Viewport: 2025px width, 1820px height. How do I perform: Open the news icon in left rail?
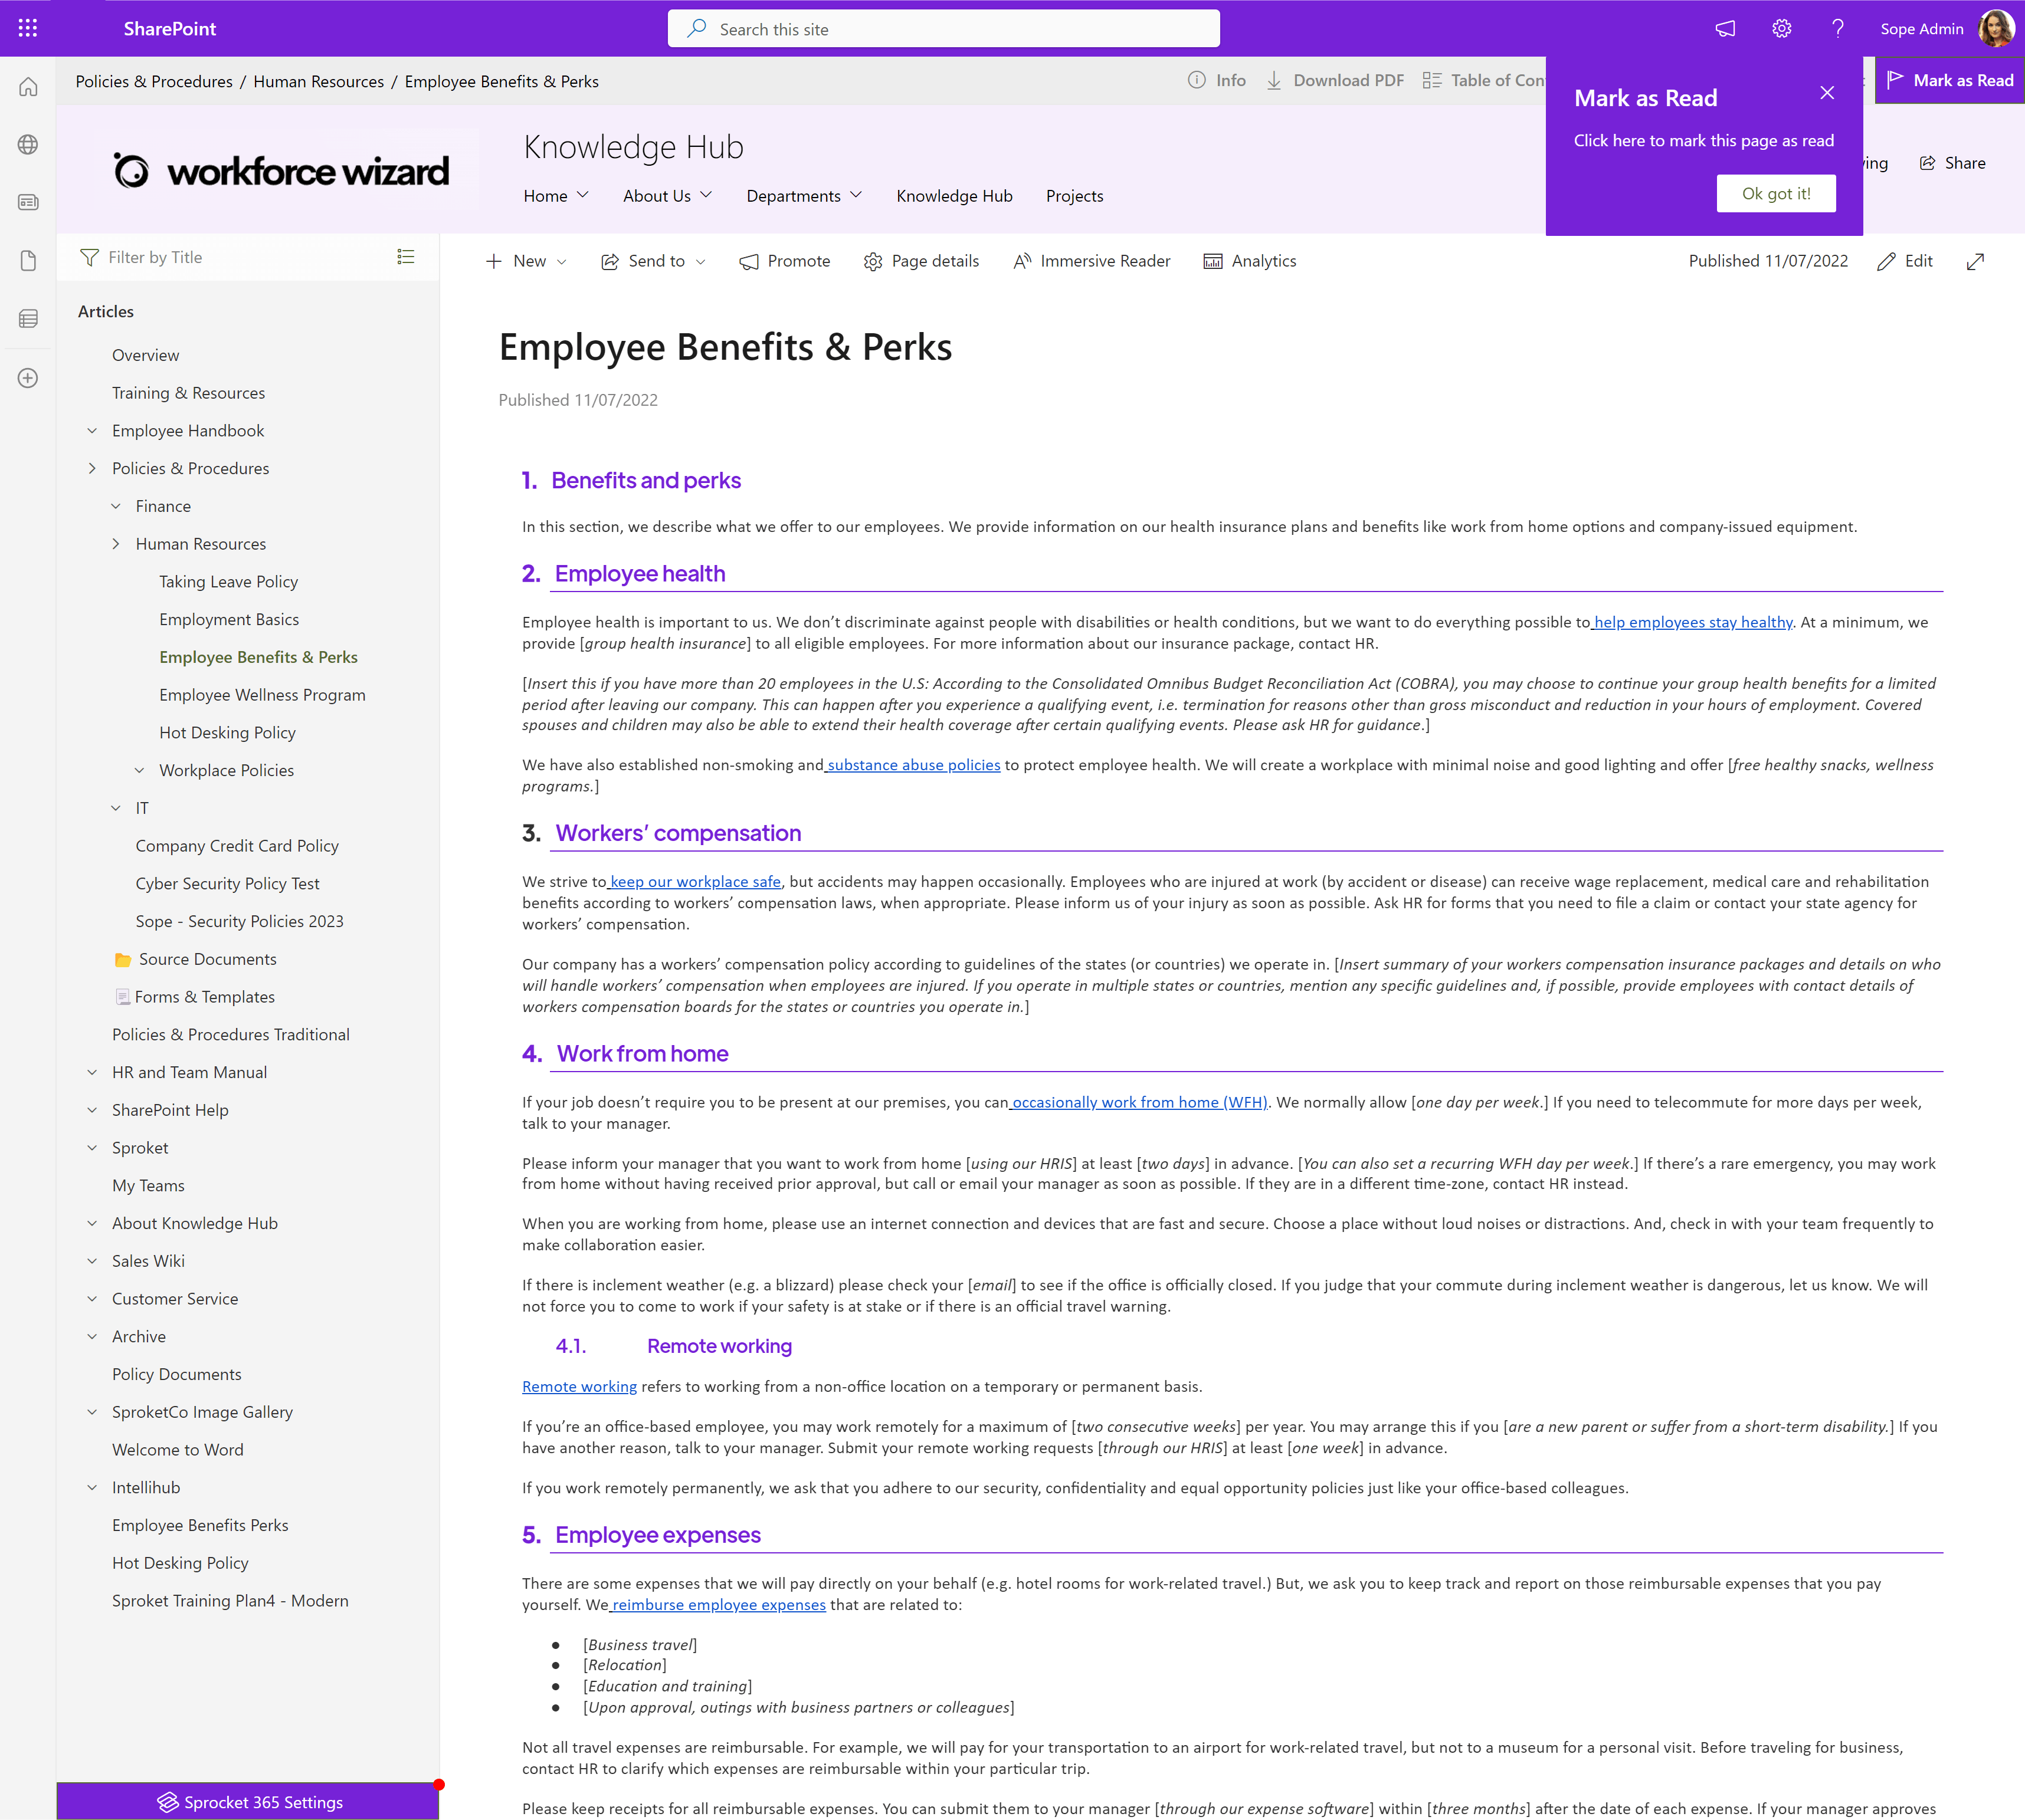[28, 202]
